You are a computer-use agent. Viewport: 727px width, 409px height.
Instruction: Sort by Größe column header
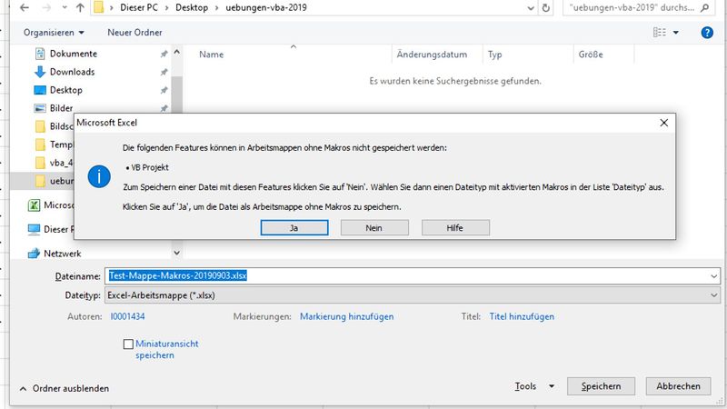point(591,55)
